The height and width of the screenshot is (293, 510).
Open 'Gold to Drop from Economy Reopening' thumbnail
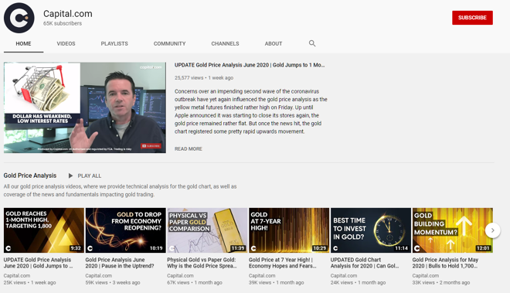point(125,230)
